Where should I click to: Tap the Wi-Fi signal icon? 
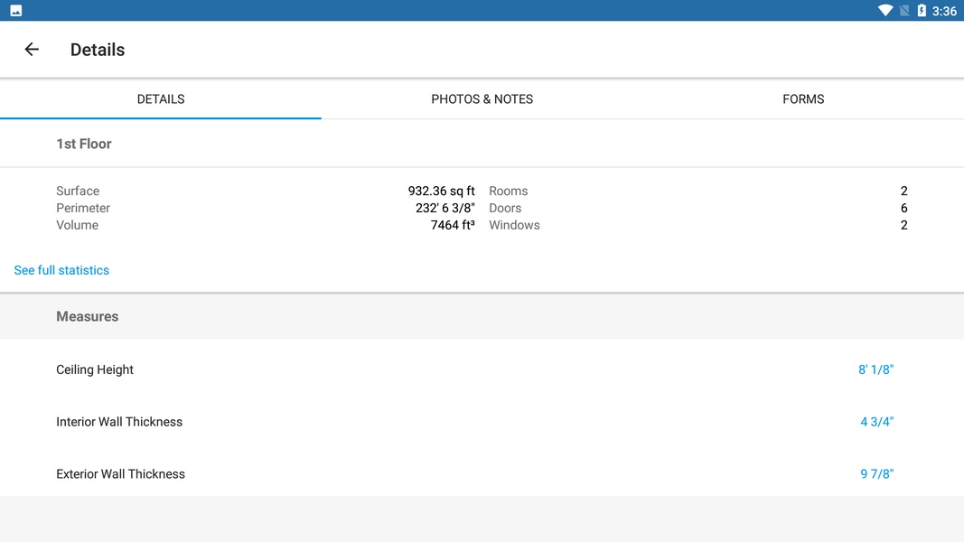point(884,11)
